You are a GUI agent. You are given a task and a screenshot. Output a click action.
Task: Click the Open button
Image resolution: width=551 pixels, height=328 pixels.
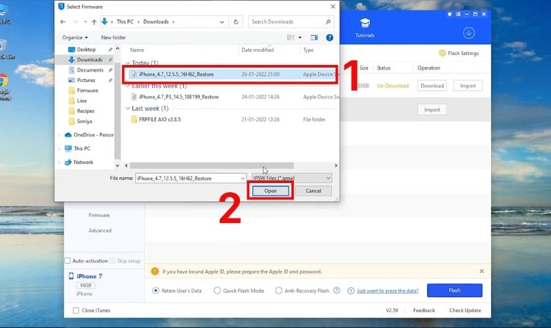[x=270, y=191]
